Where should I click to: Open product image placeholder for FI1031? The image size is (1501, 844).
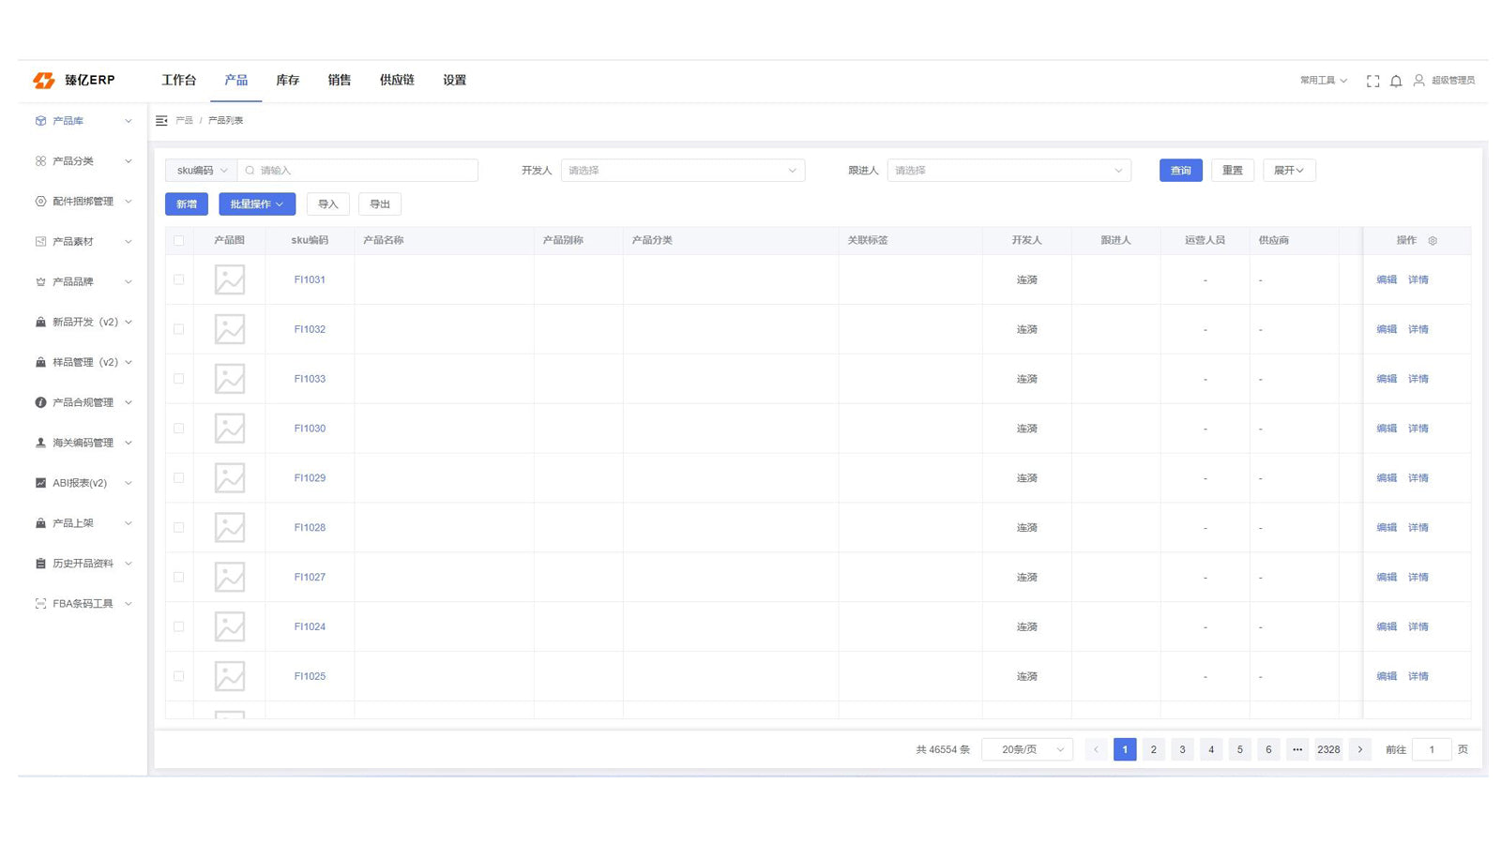230,279
